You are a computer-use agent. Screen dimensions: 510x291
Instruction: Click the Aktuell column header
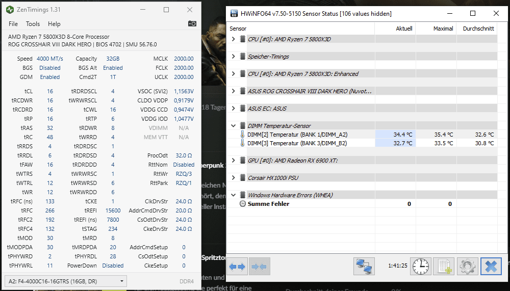395,29
